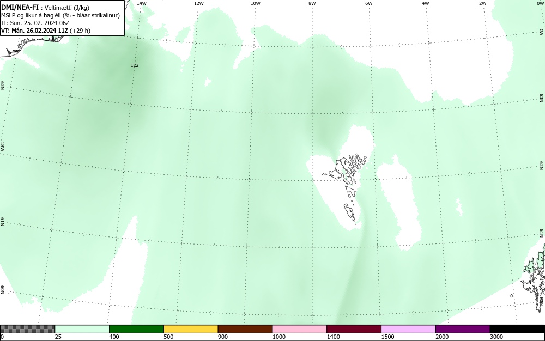Viewport: 545px width, 341px height.
Task: Click the "60N" latitude label
Action: pyautogui.click(x=2, y=290)
